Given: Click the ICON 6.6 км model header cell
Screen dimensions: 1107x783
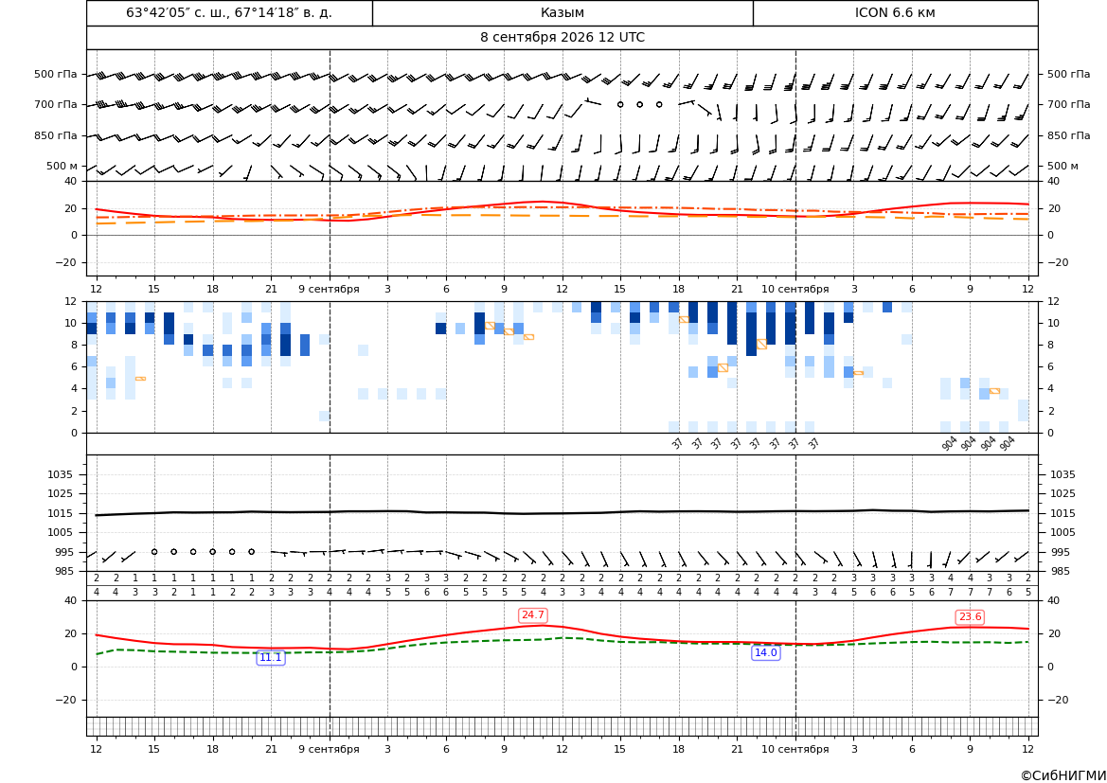Looking at the screenshot, I should [895, 12].
